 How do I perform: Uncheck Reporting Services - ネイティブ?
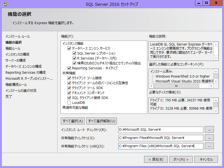69,68
